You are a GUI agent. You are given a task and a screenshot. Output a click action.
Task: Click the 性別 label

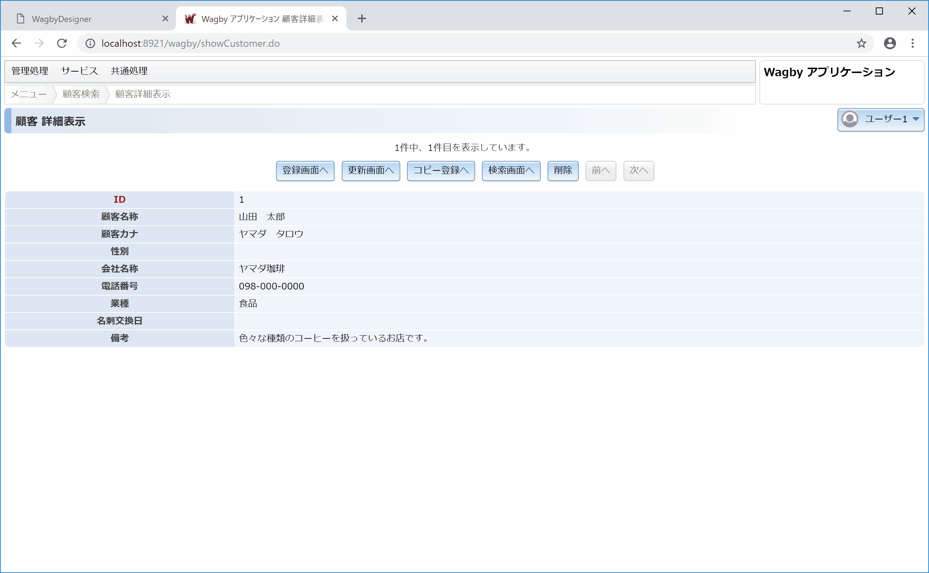(x=120, y=251)
